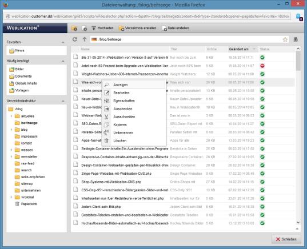This screenshot has height=249, width=307.
Task: Collapse the Häufig benötigt panel
Action: [x=63, y=61]
